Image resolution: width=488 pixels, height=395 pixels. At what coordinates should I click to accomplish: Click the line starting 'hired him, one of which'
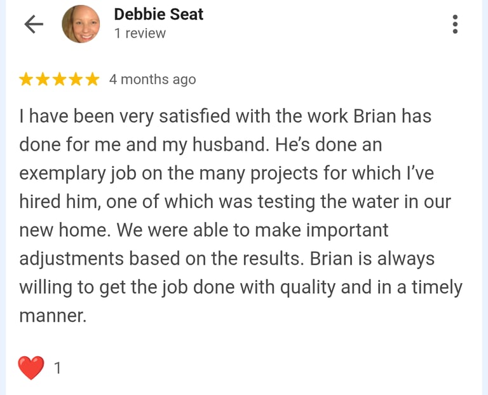[235, 202]
